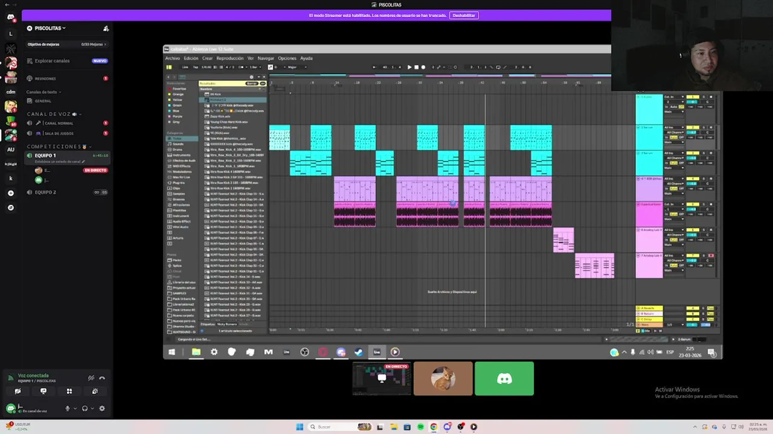Open the Plug-ins category in browser
The width and height of the screenshot is (773, 434).
click(x=178, y=183)
